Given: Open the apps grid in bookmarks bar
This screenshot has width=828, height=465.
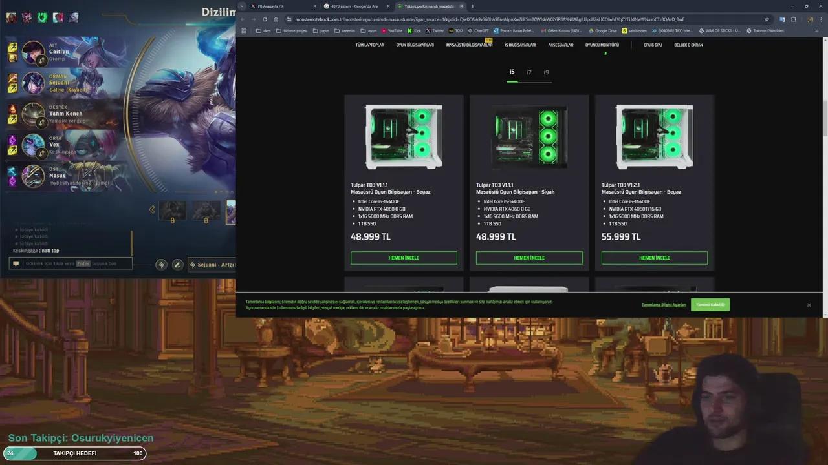Looking at the screenshot, I should (244, 30).
